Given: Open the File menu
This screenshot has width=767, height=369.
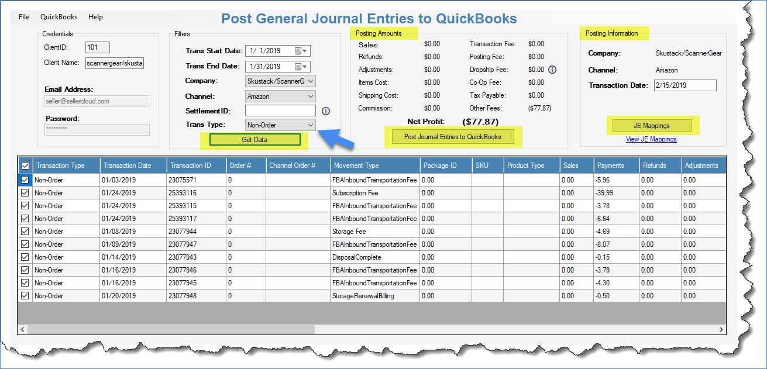Looking at the screenshot, I should [x=24, y=17].
